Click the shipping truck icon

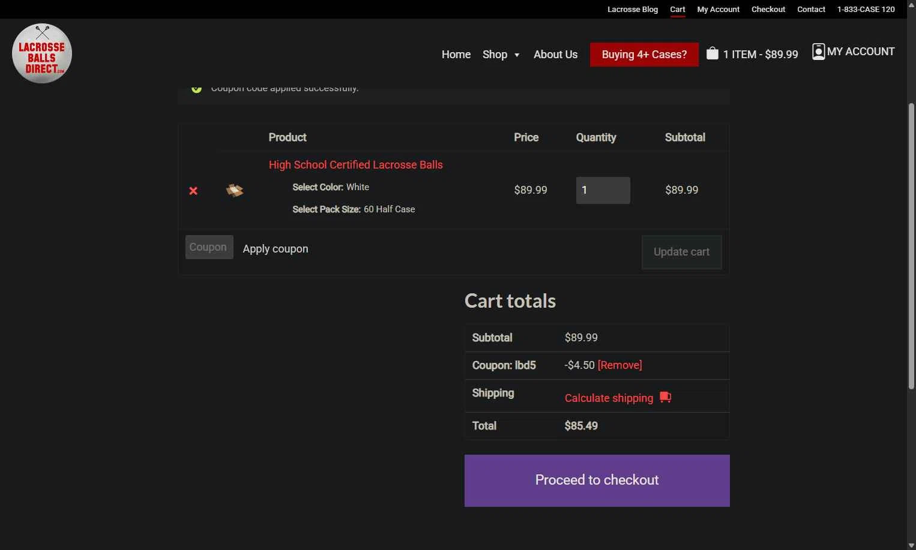(665, 397)
